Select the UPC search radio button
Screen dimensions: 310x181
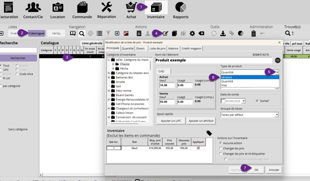point(1,70)
